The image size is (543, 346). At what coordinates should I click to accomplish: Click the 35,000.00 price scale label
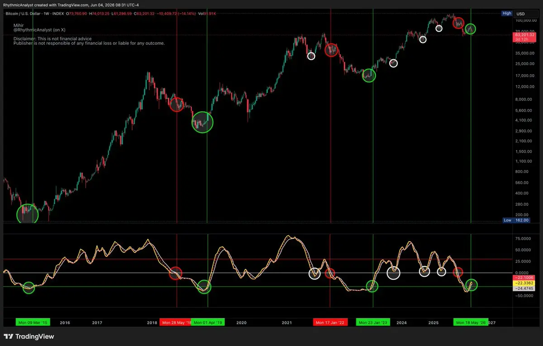coord(525,53)
